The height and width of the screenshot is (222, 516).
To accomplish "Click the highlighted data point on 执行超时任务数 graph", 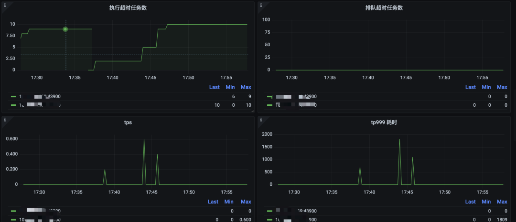I will [65, 29].
